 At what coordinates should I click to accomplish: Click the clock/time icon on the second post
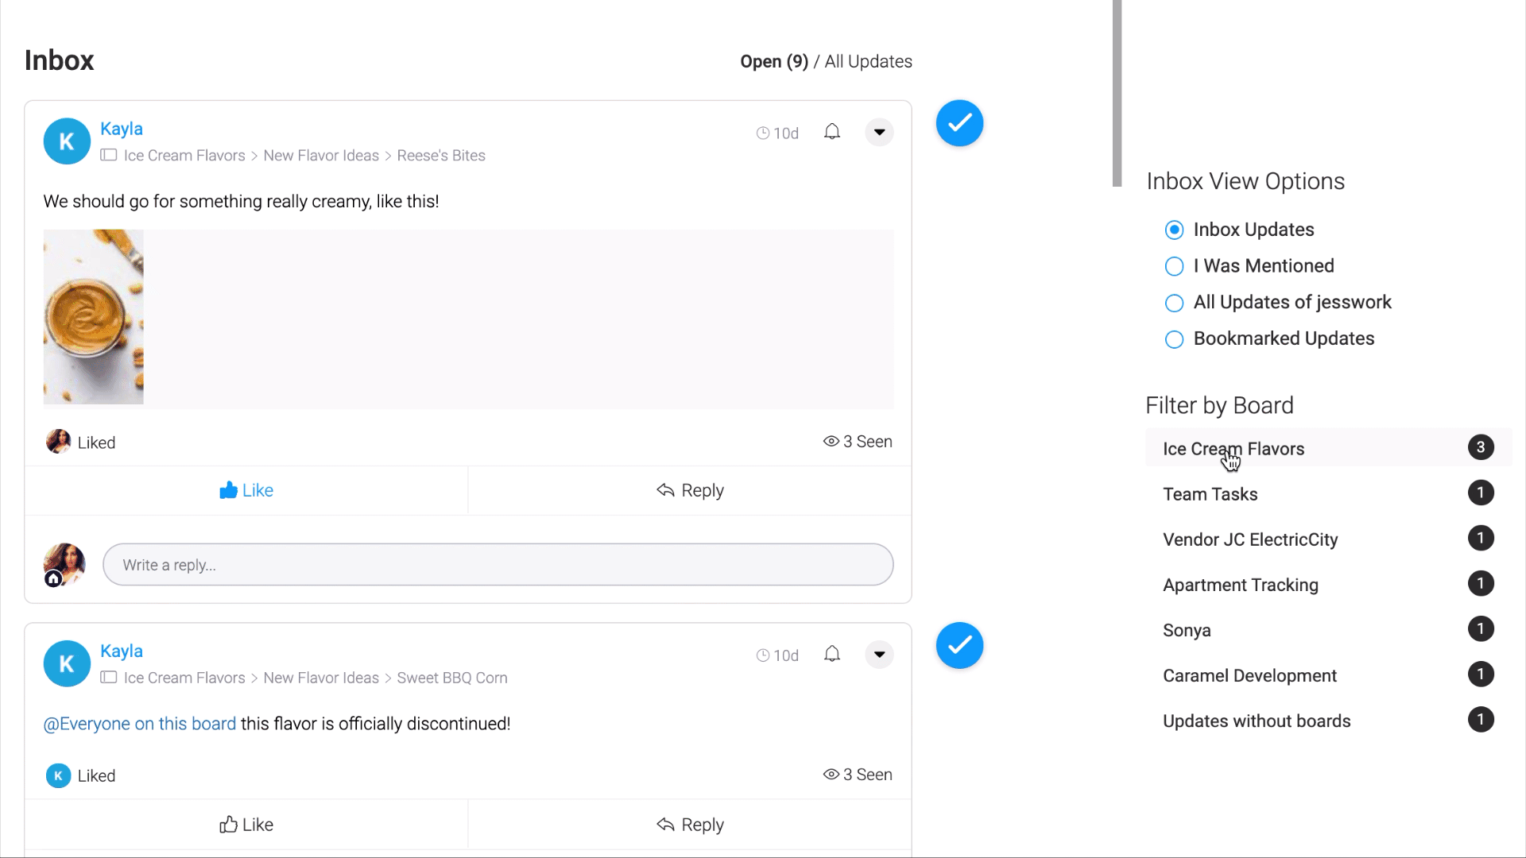[762, 654]
